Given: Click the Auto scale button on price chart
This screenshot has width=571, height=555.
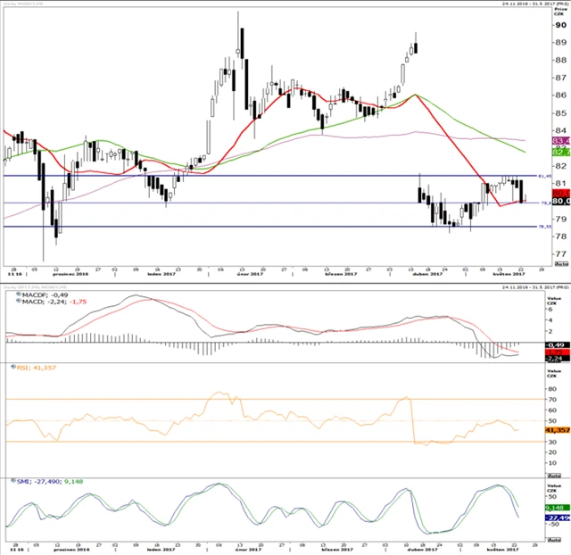Looking at the screenshot, I should [561, 265].
